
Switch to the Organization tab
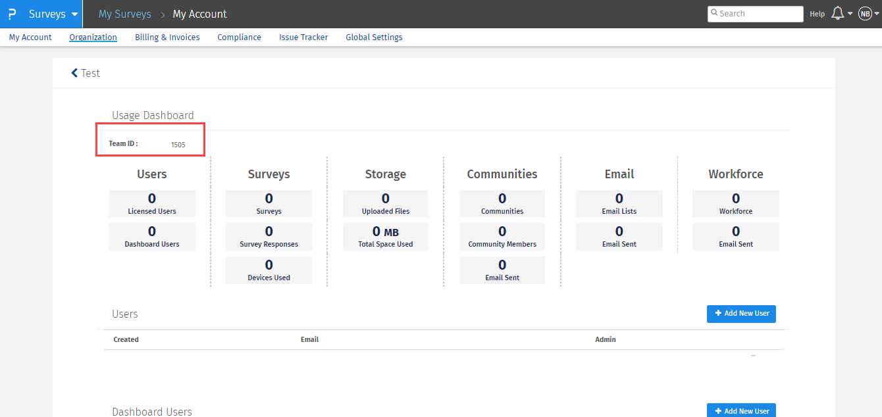(93, 37)
